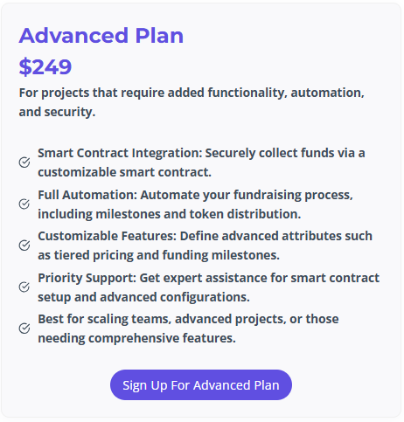404x422 pixels.
Task: Click the checkmark icon beside Smart Contract Integration
Action: tap(24, 163)
